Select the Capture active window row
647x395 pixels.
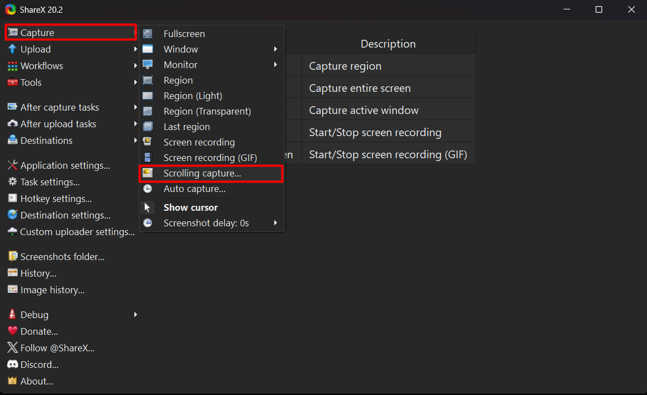388,110
